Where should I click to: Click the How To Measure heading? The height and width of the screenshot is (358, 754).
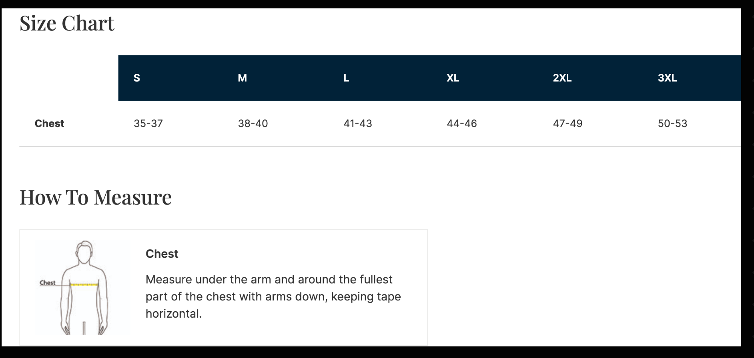(x=96, y=197)
